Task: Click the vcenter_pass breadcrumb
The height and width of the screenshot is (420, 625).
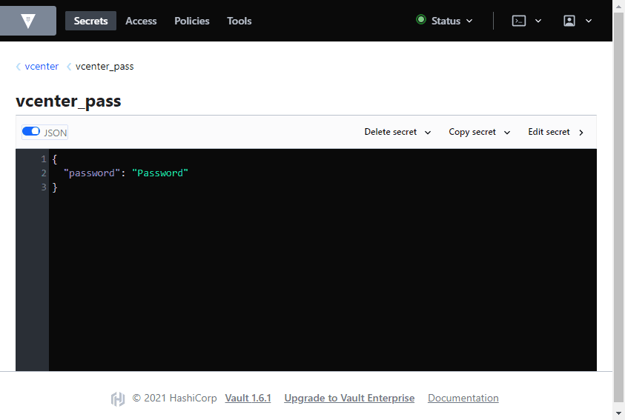Action: 105,67
